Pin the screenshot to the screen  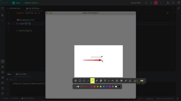[126, 81]
